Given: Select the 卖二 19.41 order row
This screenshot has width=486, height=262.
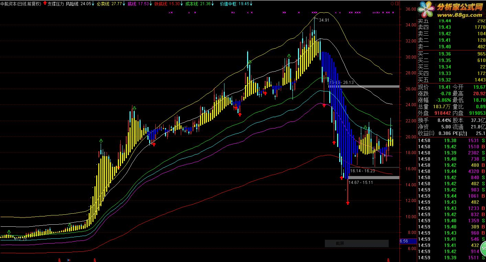Looking at the screenshot, I should pos(452,40).
